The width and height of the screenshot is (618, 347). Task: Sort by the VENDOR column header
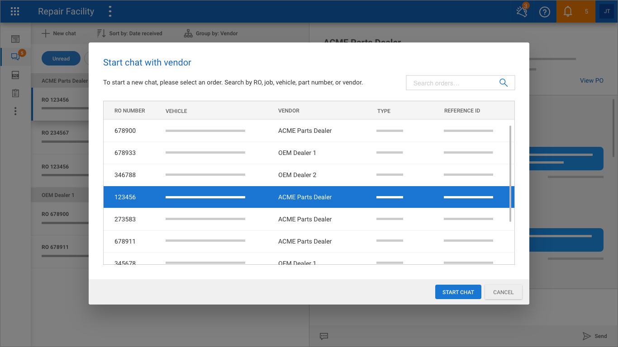click(289, 111)
